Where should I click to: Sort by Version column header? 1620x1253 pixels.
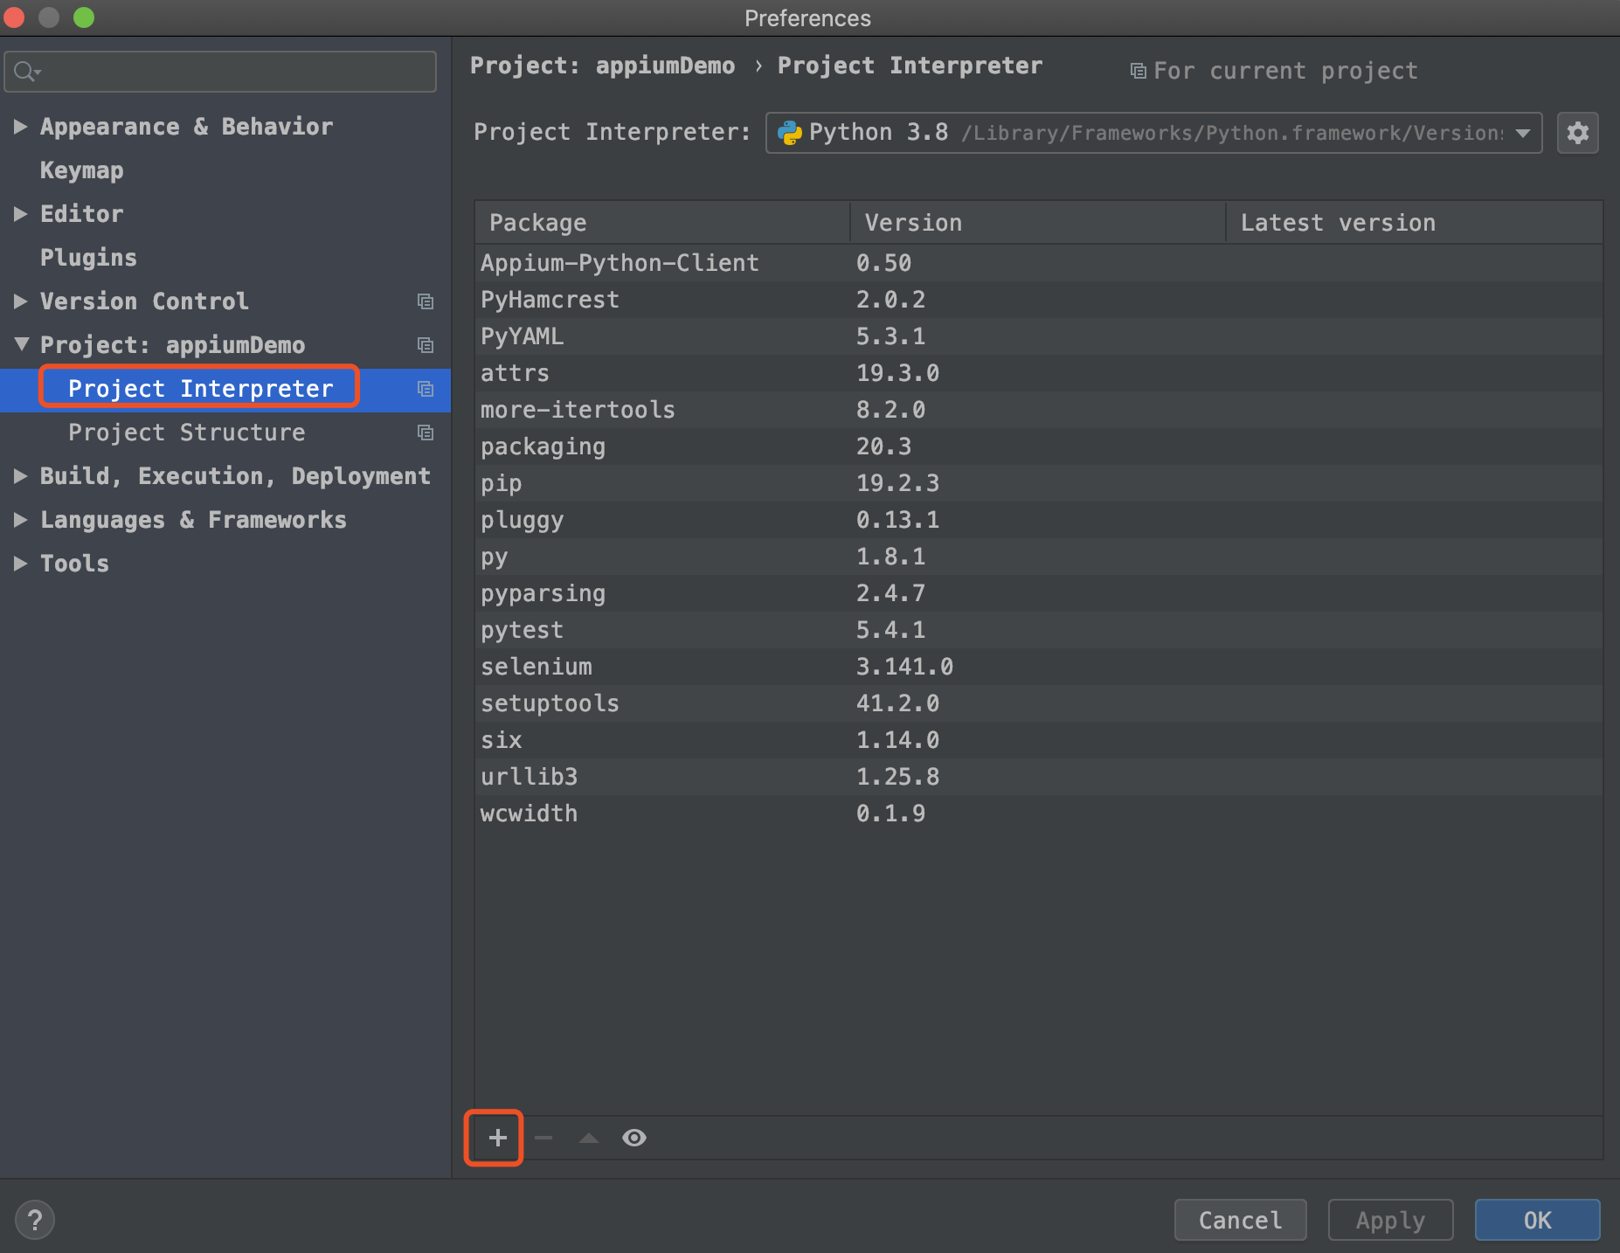(1038, 223)
